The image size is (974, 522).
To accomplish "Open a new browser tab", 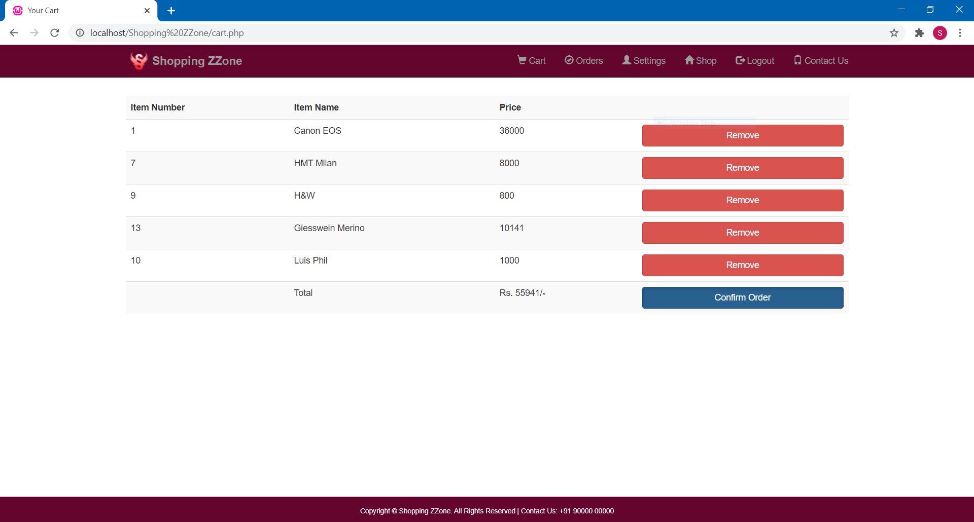I will 171,10.
